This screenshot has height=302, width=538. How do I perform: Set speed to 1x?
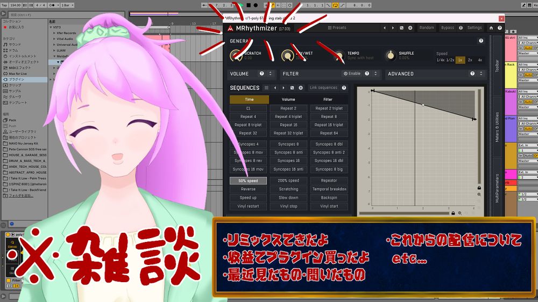click(x=460, y=60)
